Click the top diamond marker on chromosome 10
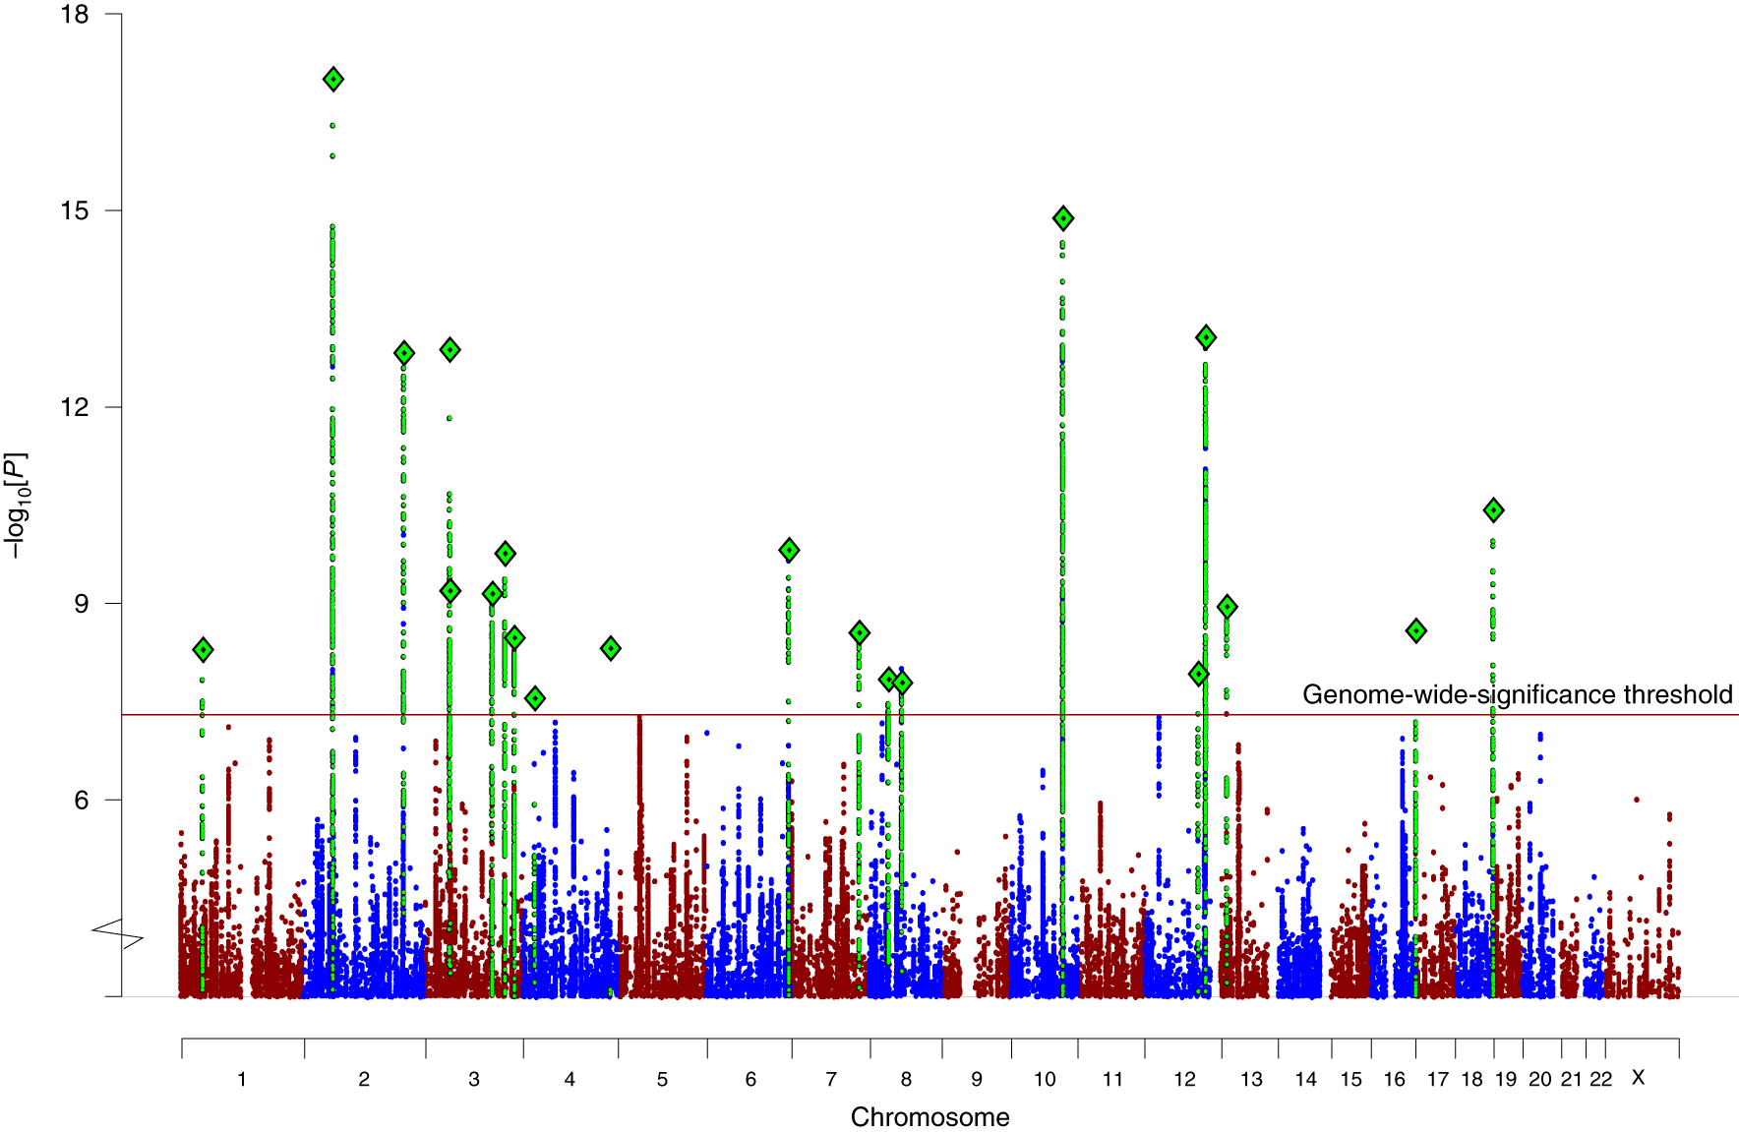This screenshot has width=1739, height=1132. tap(1063, 218)
